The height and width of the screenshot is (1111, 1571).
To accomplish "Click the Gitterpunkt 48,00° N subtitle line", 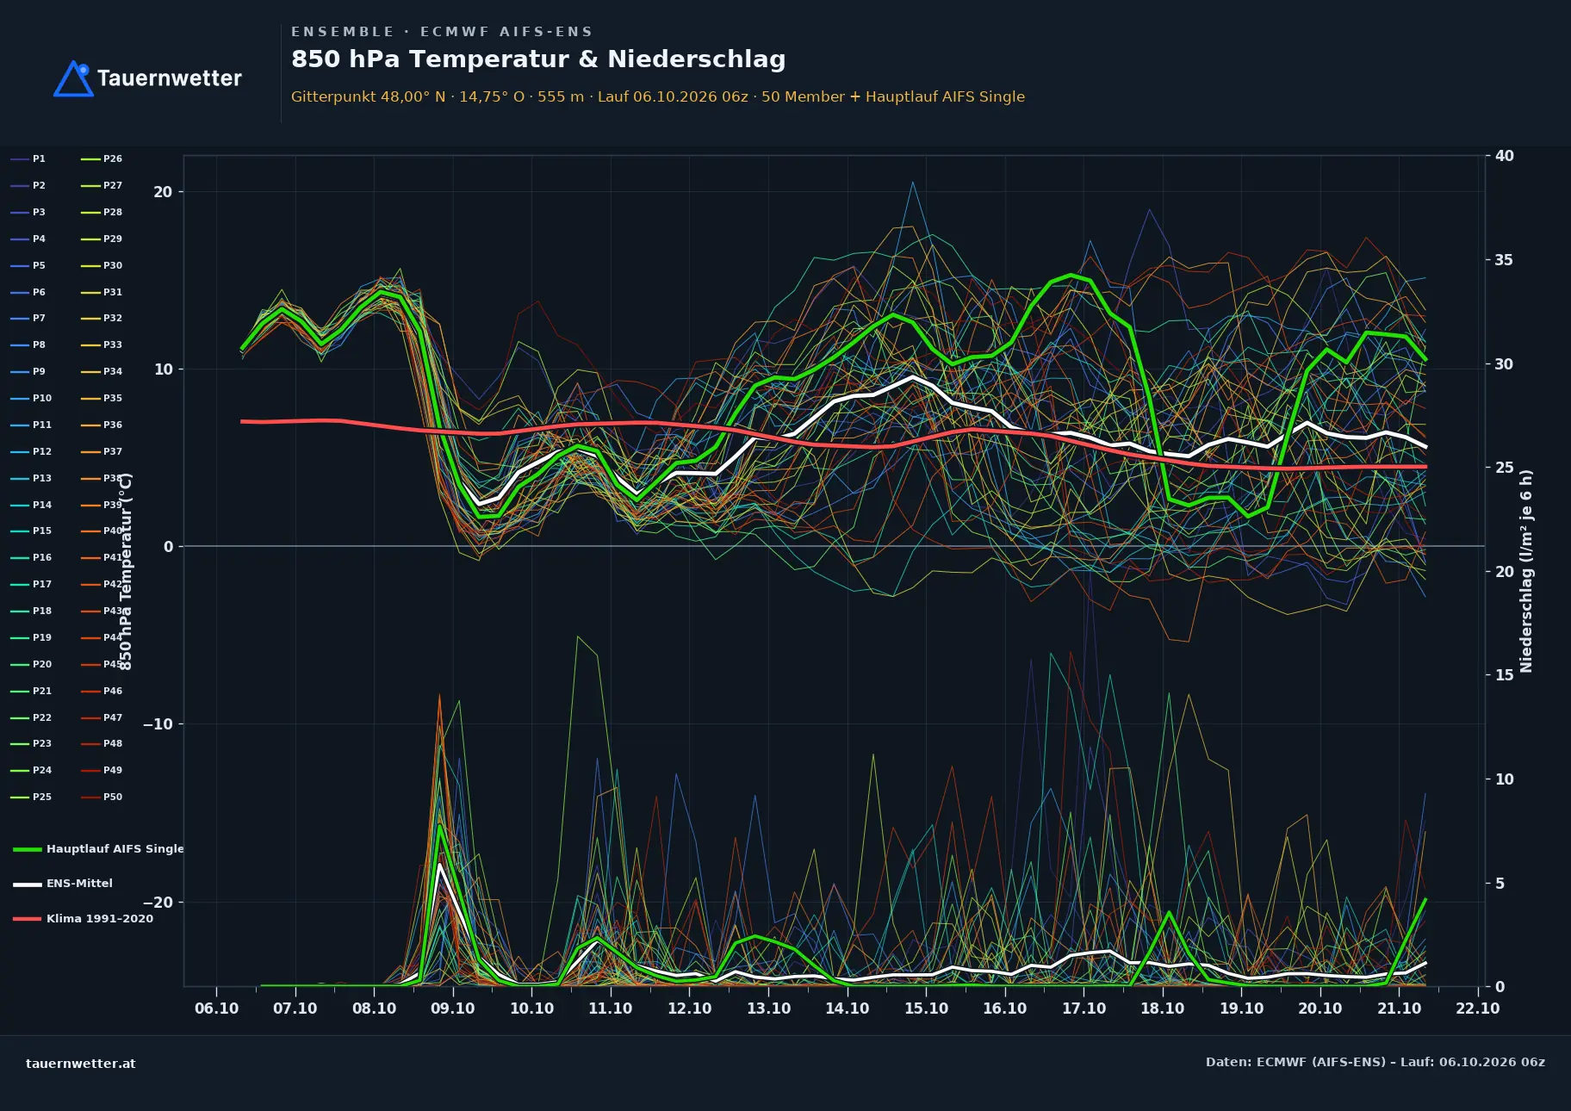I will coord(658,96).
